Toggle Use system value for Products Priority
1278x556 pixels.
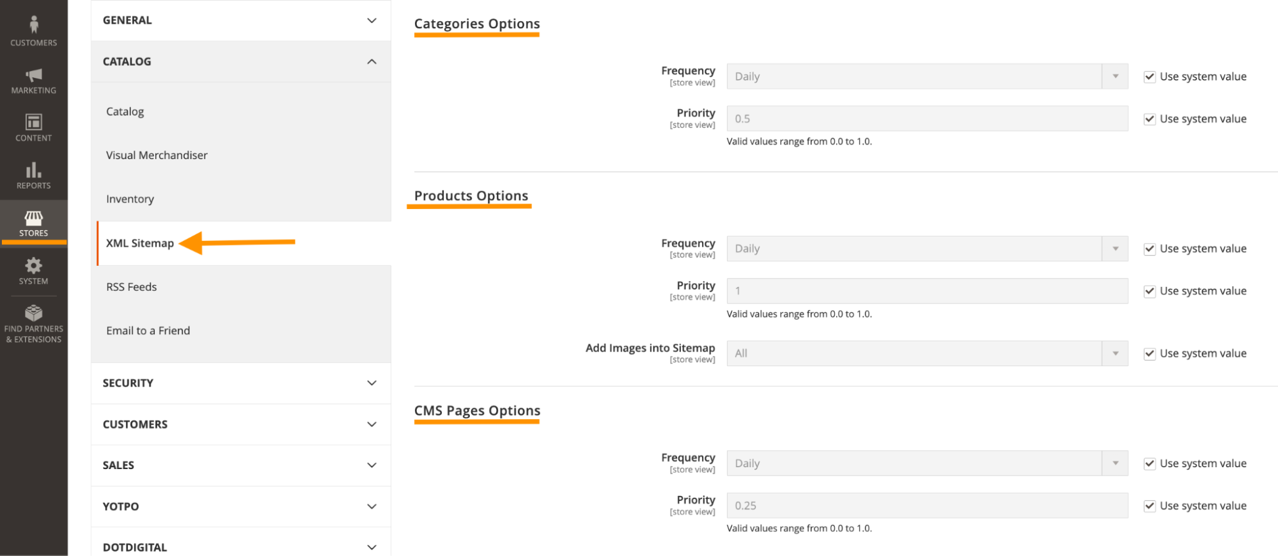(x=1149, y=291)
